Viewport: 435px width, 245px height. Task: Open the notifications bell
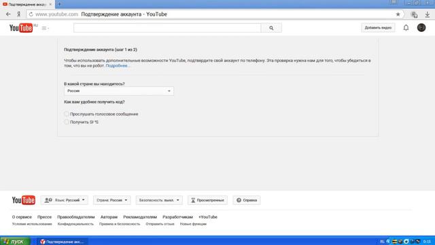point(406,27)
